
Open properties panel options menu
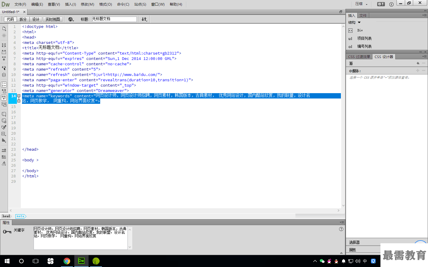(342, 222)
